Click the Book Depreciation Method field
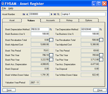 click(40, 29)
